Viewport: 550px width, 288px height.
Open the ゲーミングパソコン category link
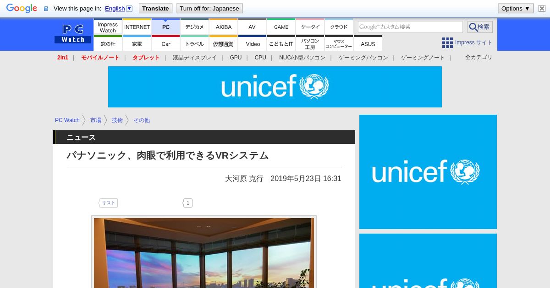(x=363, y=58)
